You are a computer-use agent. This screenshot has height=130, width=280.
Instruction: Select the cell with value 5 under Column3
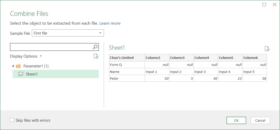pos(181,78)
